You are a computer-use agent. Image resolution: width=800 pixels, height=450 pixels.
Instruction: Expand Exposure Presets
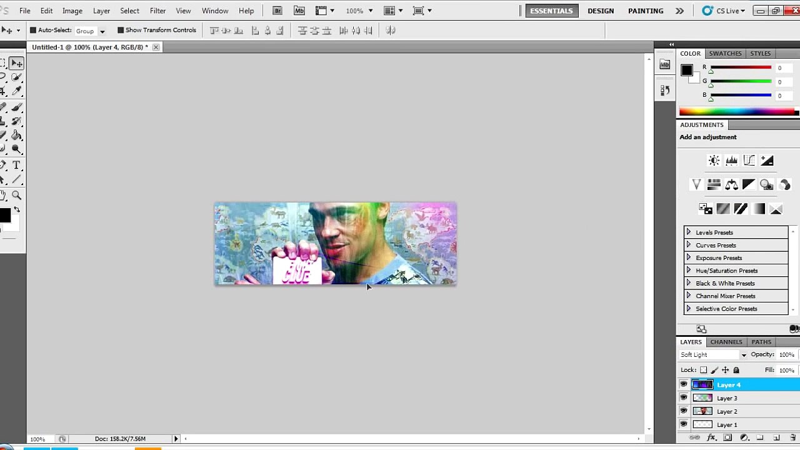click(x=689, y=257)
